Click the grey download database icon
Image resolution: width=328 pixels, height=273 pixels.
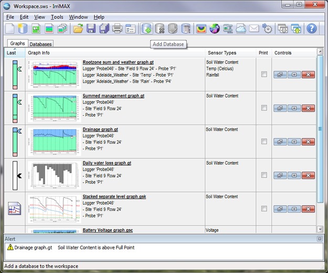point(173,28)
